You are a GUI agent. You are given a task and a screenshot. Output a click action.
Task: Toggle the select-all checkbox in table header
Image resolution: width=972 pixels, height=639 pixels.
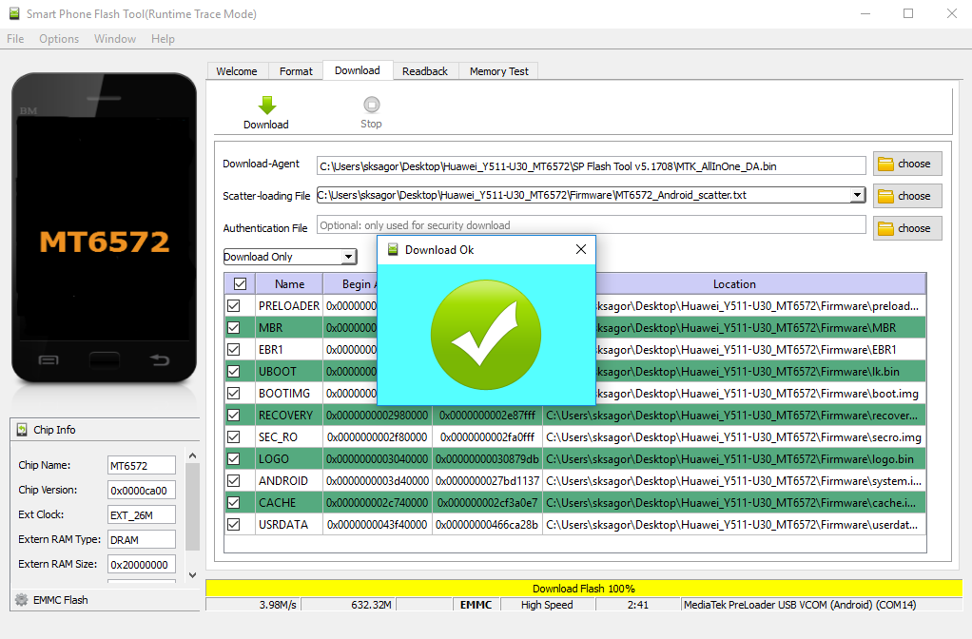click(x=240, y=284)
